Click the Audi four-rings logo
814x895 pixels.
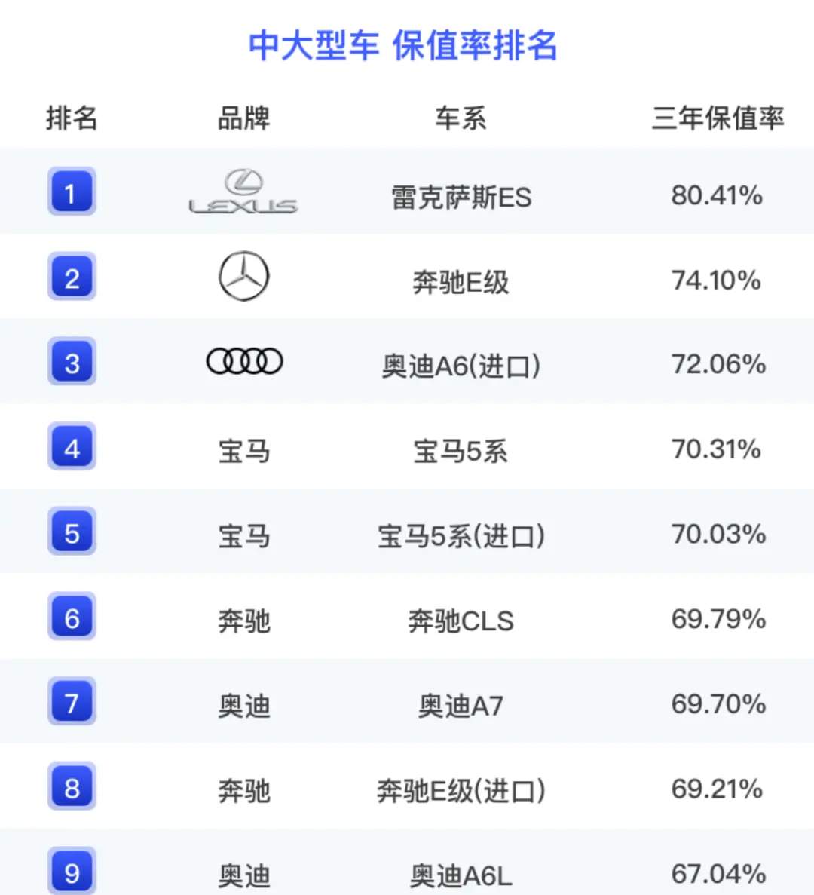244,361
